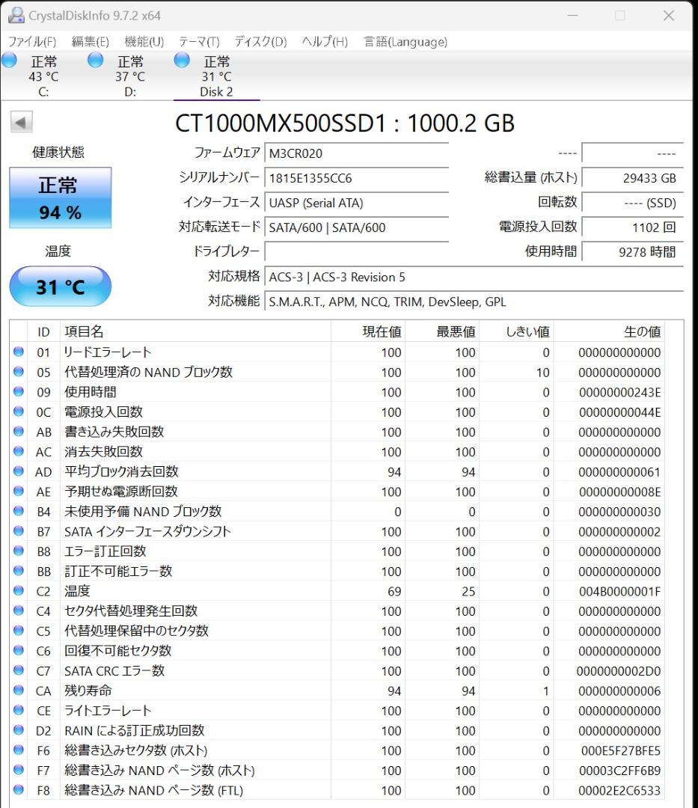
Task: Click the 最悪値 column header
Action: coord(442,331)
